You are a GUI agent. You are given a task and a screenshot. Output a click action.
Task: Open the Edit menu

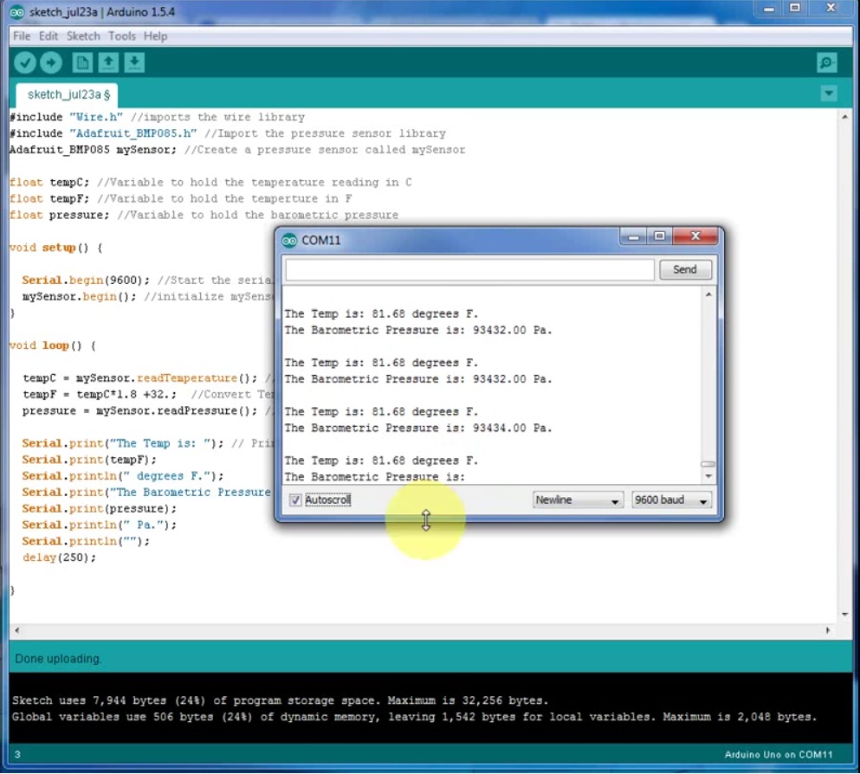(x=48, y=36)
